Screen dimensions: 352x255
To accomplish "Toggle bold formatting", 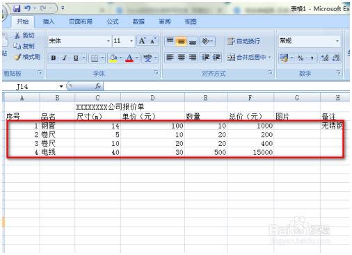I will pos(54,58).
